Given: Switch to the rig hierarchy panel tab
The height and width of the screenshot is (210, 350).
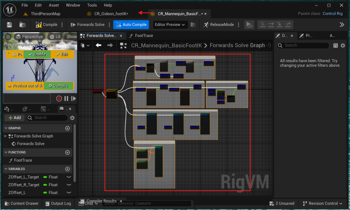Looking at the screenshot, I should (8, 109).
